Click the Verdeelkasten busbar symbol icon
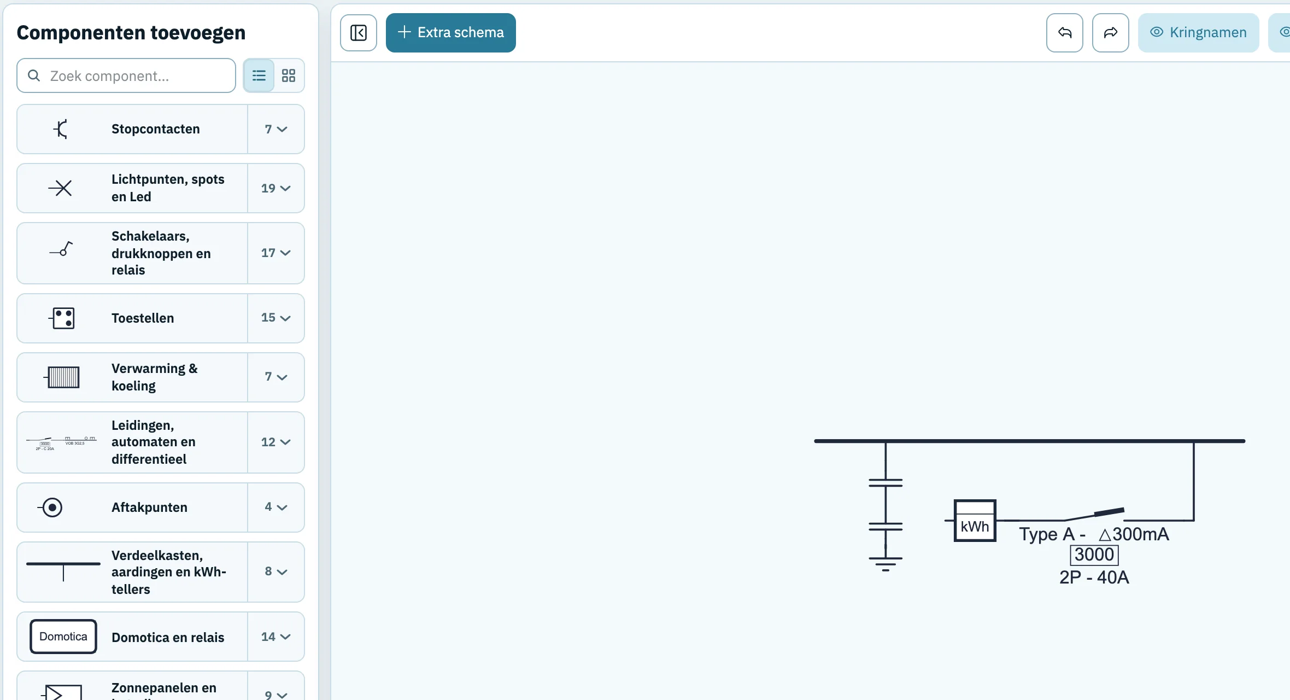This screenshot has width=1290, height=700. click(63, 571)
